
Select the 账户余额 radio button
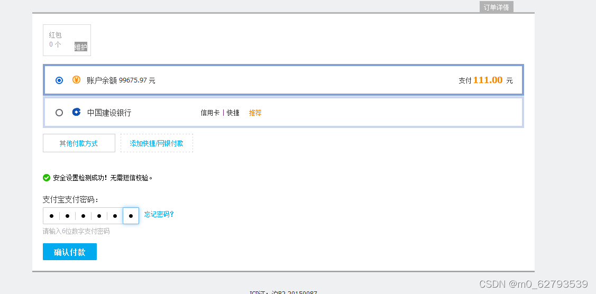tap(59, 80)
